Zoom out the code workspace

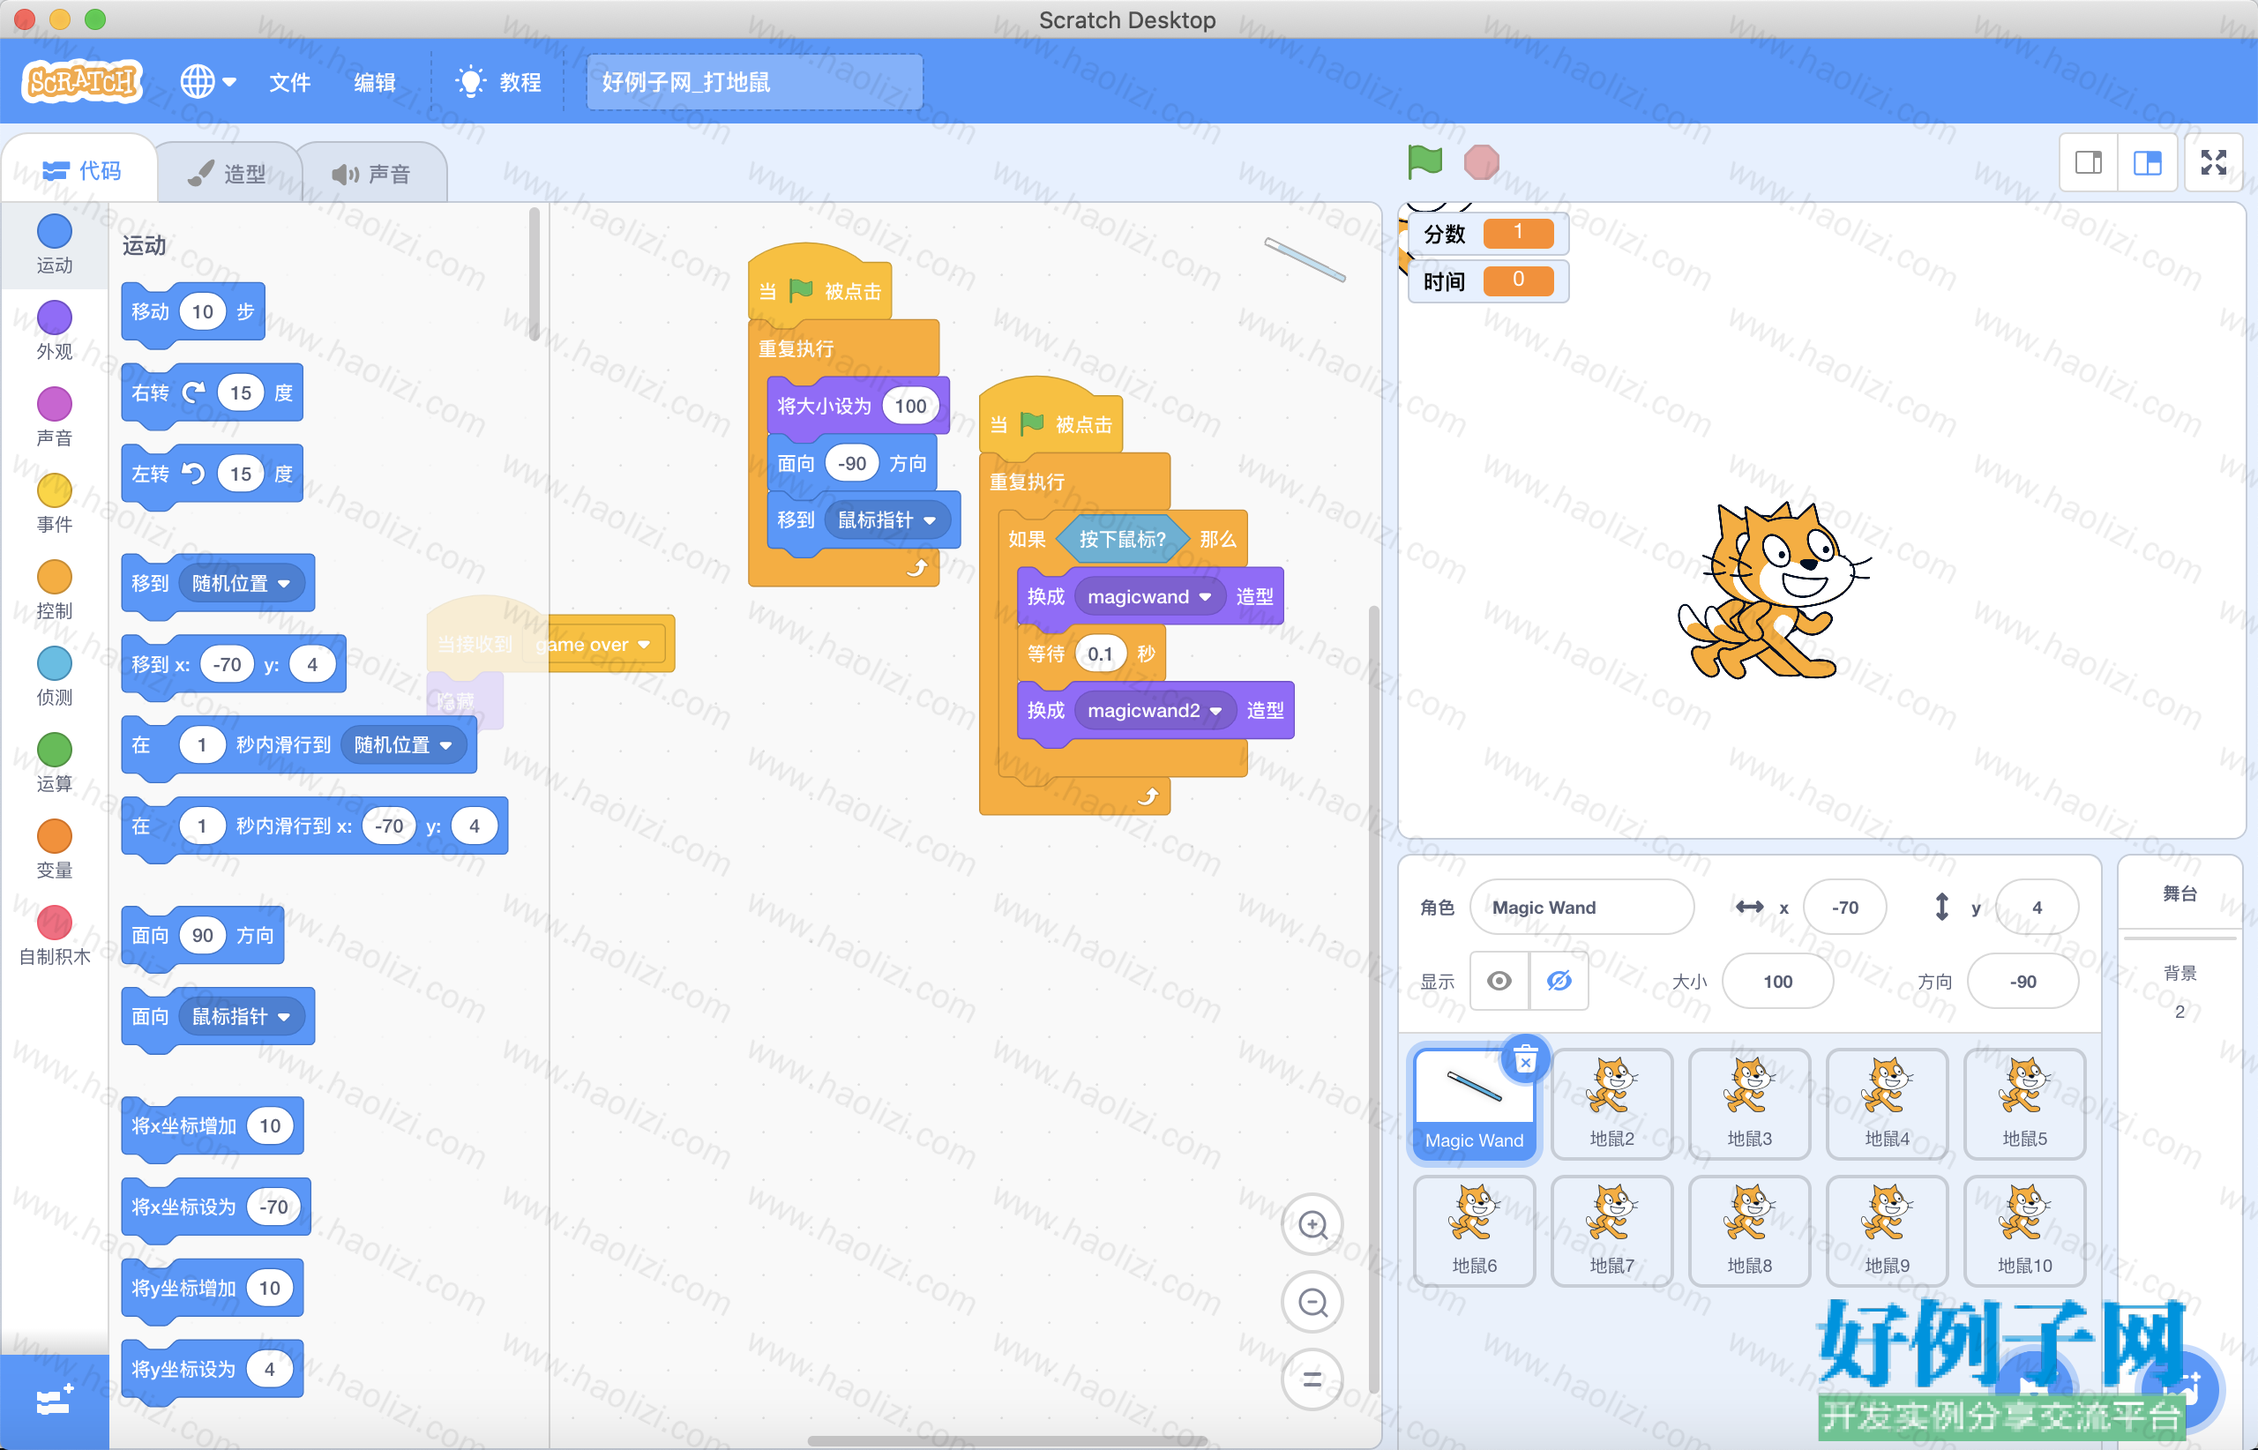(1312, 1302)
